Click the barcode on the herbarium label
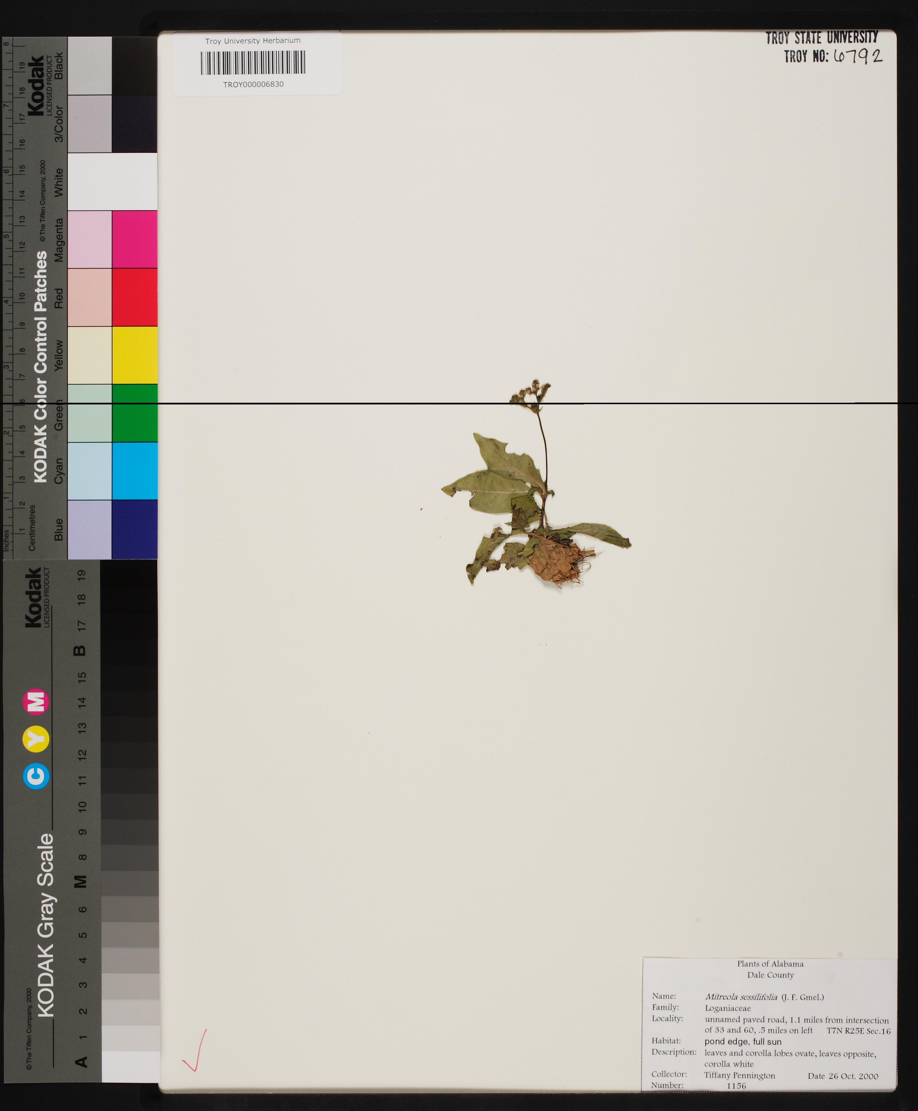Screen dimensions: 918x1111 (253, 62)
